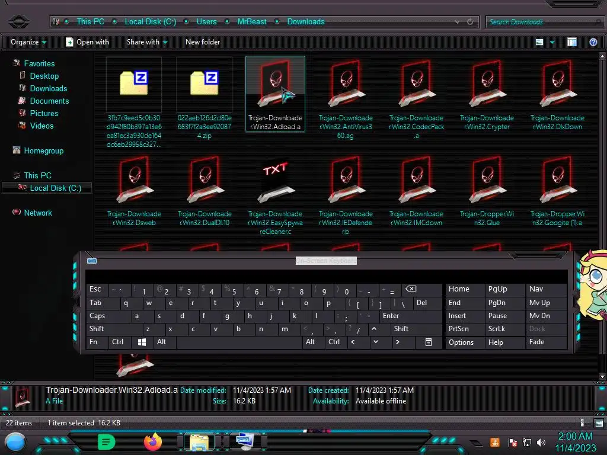607x455 pixels.
Task: Select the Trojan-Downloader.Win32.AntiVirus360.ag file
Action: coord(346,99)
